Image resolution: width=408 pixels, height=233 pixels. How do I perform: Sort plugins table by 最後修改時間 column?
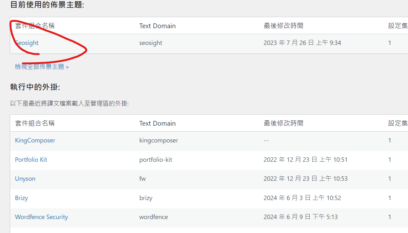(283, 123)
